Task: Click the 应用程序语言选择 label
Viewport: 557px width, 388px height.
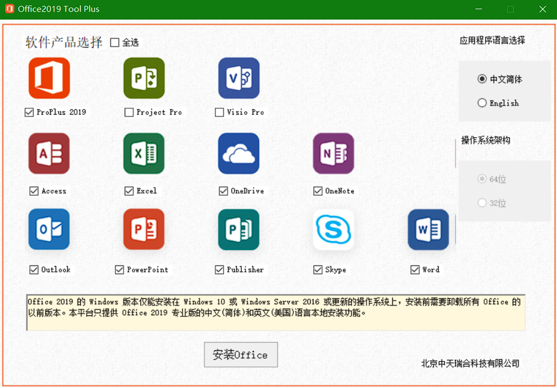Action: [492, 40]
